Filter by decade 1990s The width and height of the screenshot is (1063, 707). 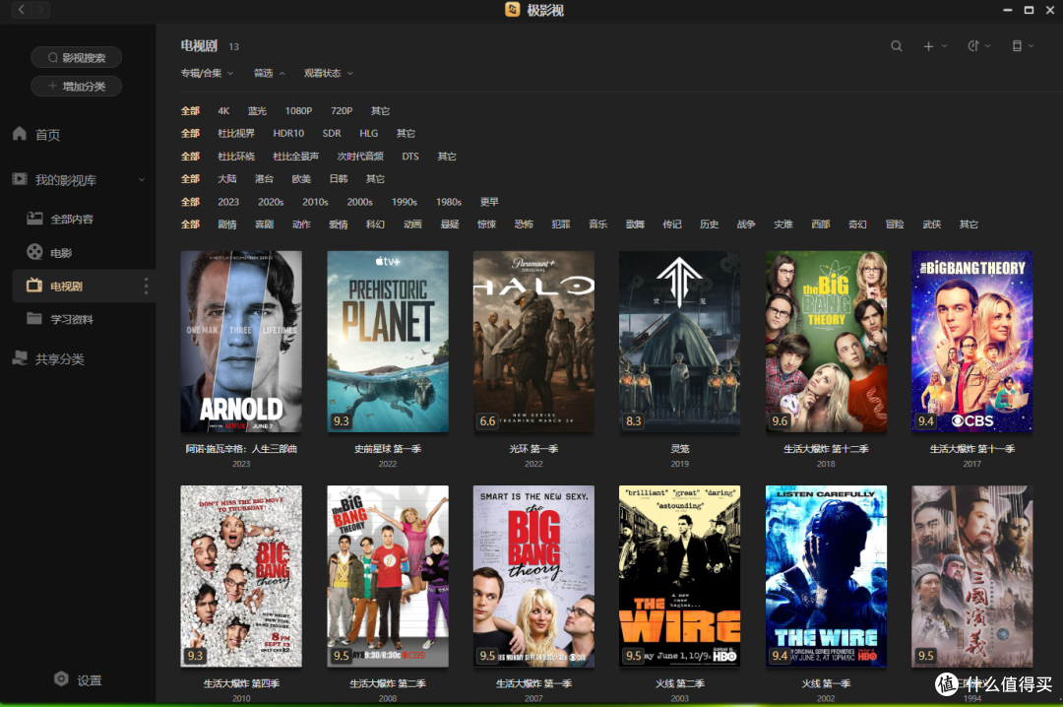pyautogui.click(x=405, y=202)
